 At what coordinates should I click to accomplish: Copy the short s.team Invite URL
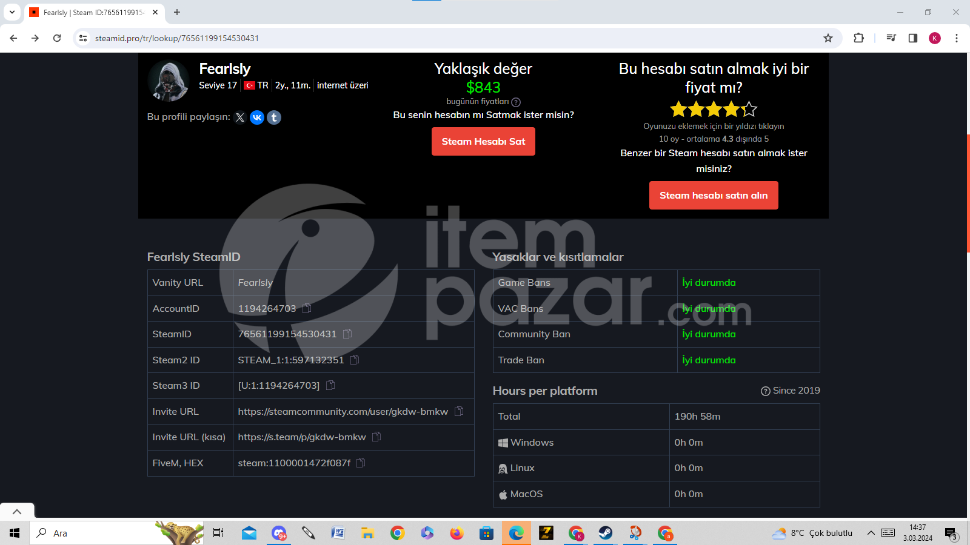pos(376,437)
